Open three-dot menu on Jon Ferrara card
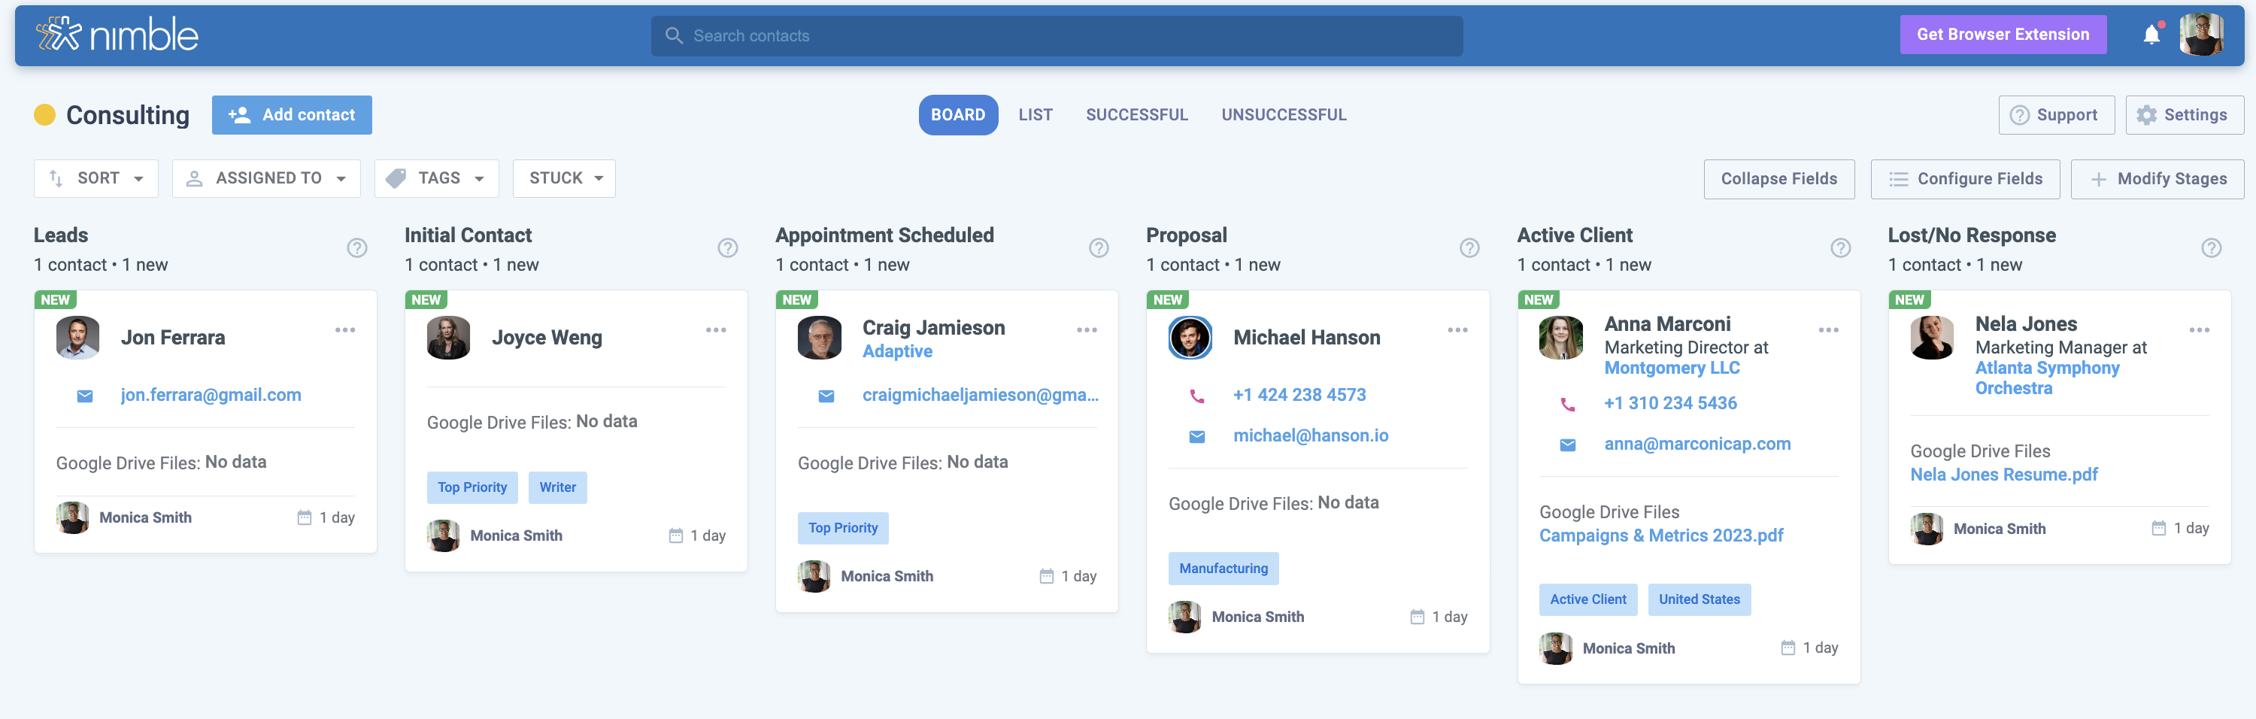The image size is (2256, 719). tap(345, 330)
